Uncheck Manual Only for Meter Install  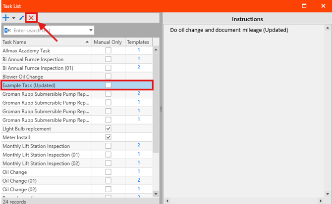point(109,137)
